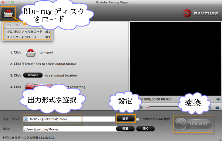Click the Browse button in step 3

click(33, 75)
